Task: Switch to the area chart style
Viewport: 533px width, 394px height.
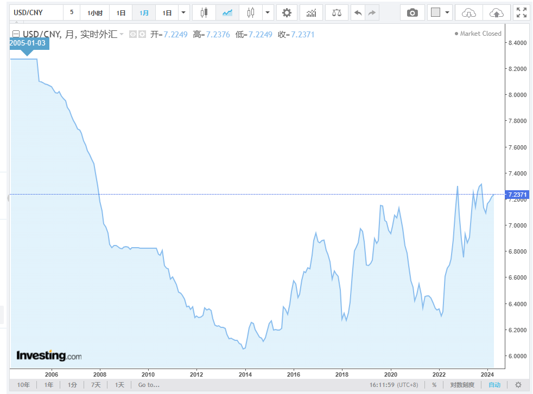Action: [227, 12]
